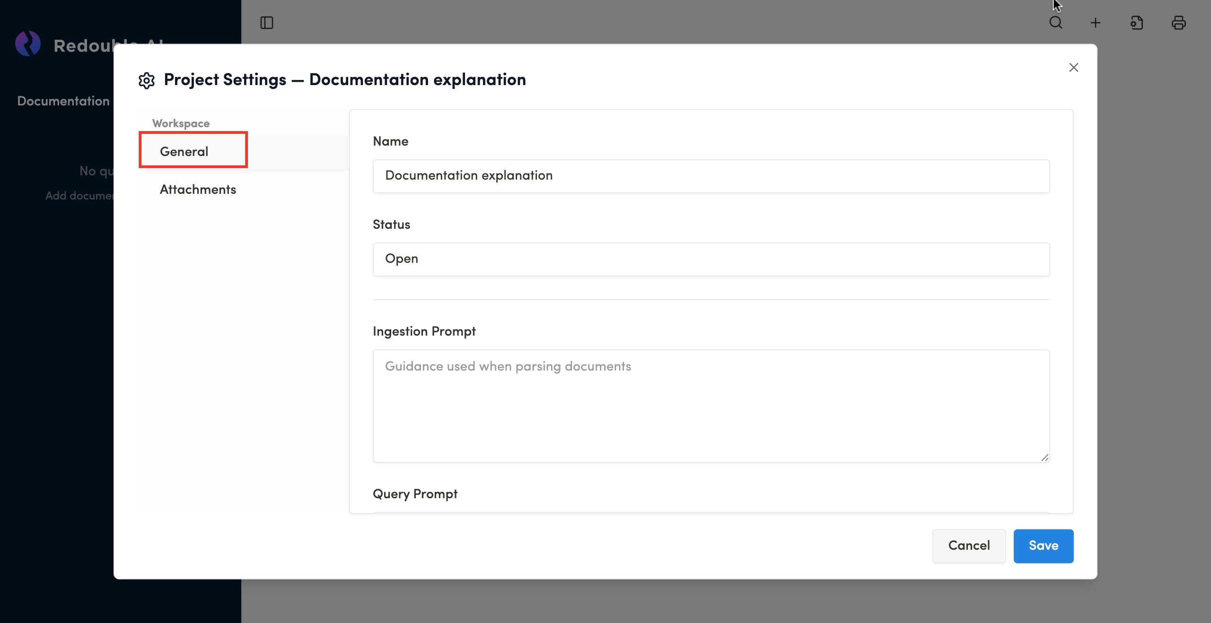Click the Project Settings dialog title

click(345, 79)
